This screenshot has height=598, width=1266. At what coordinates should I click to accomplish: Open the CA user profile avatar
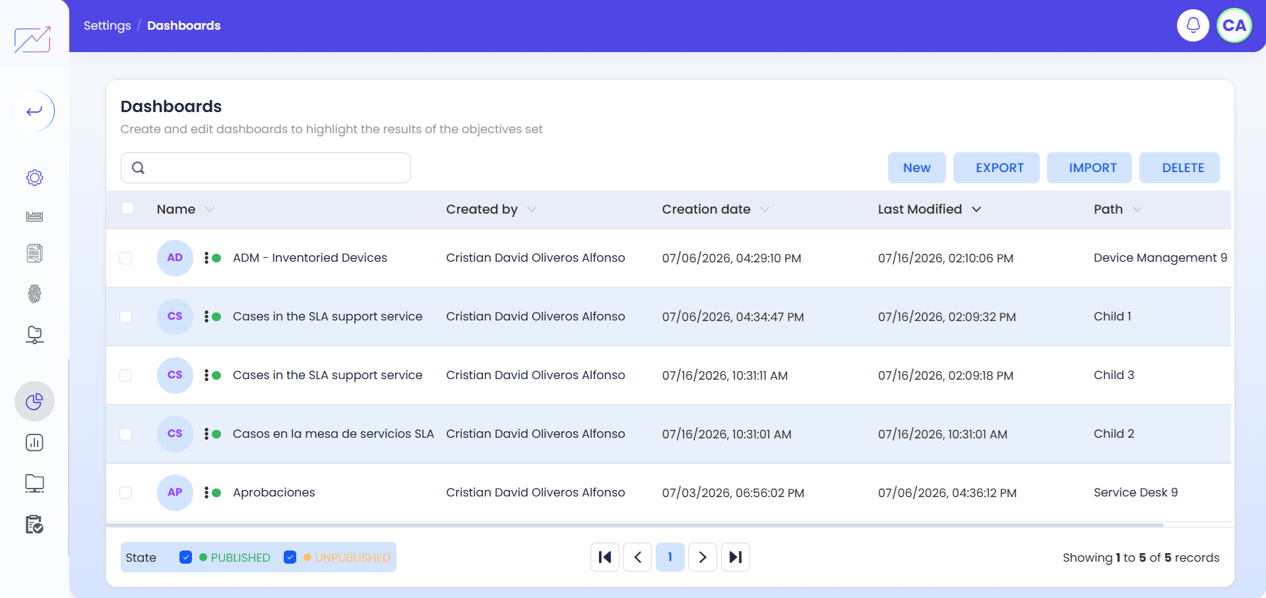pos(1234,26)
